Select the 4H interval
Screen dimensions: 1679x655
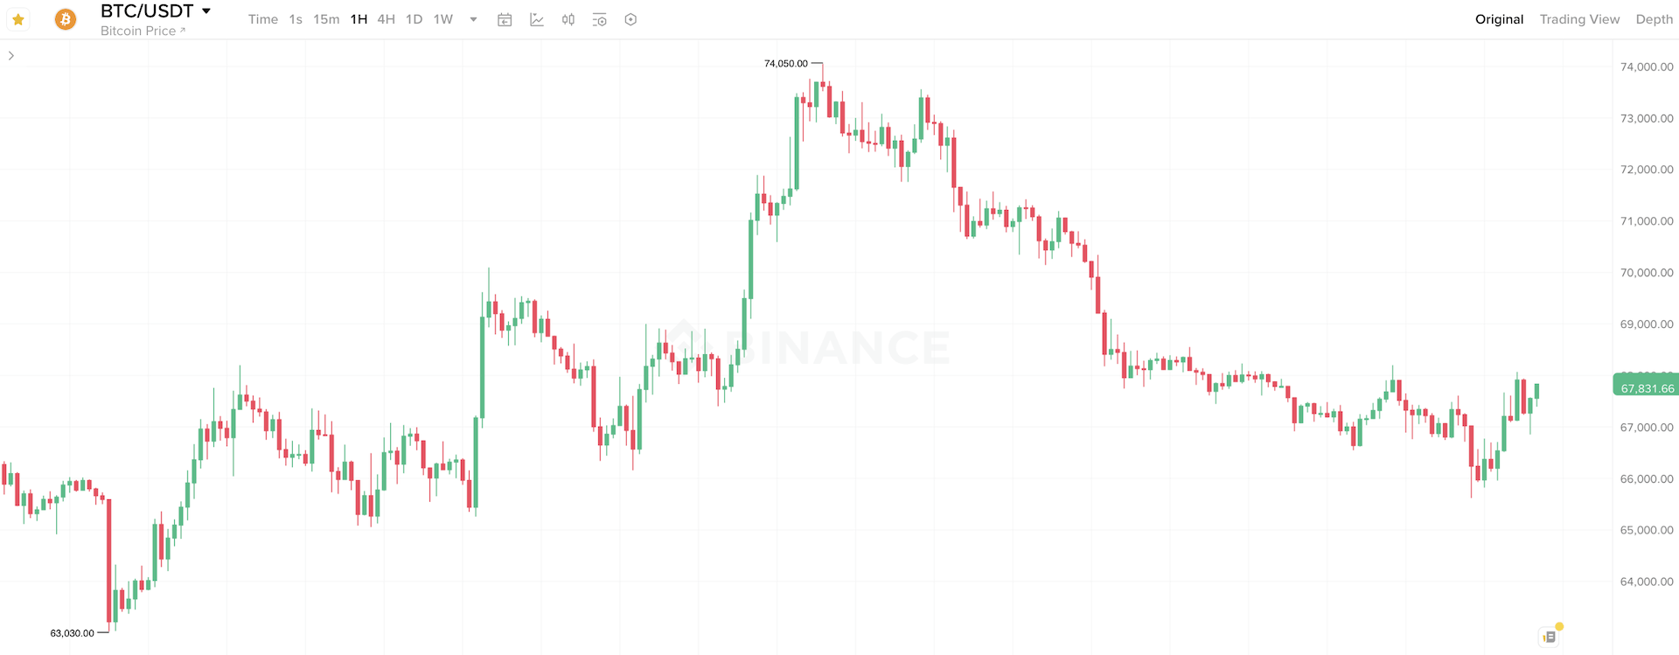click(386, 19)
